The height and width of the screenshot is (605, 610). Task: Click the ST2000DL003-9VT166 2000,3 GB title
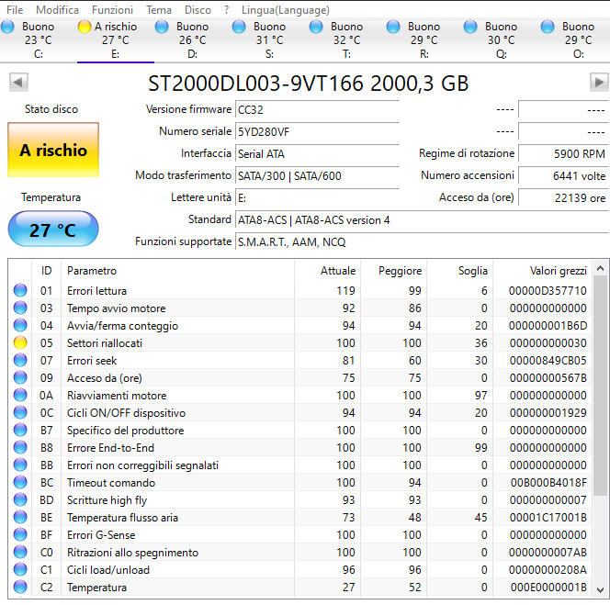[308, 84]
